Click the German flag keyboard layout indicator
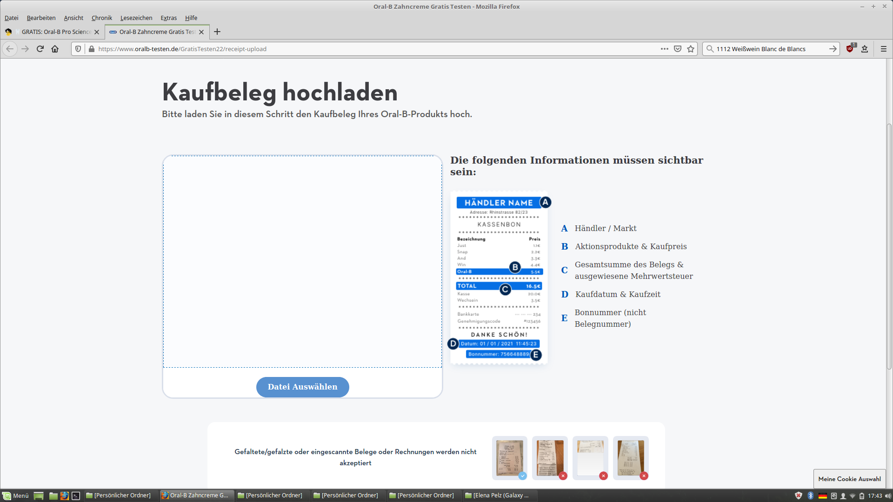This screenshot has height=502, width=893. (823, 495)
